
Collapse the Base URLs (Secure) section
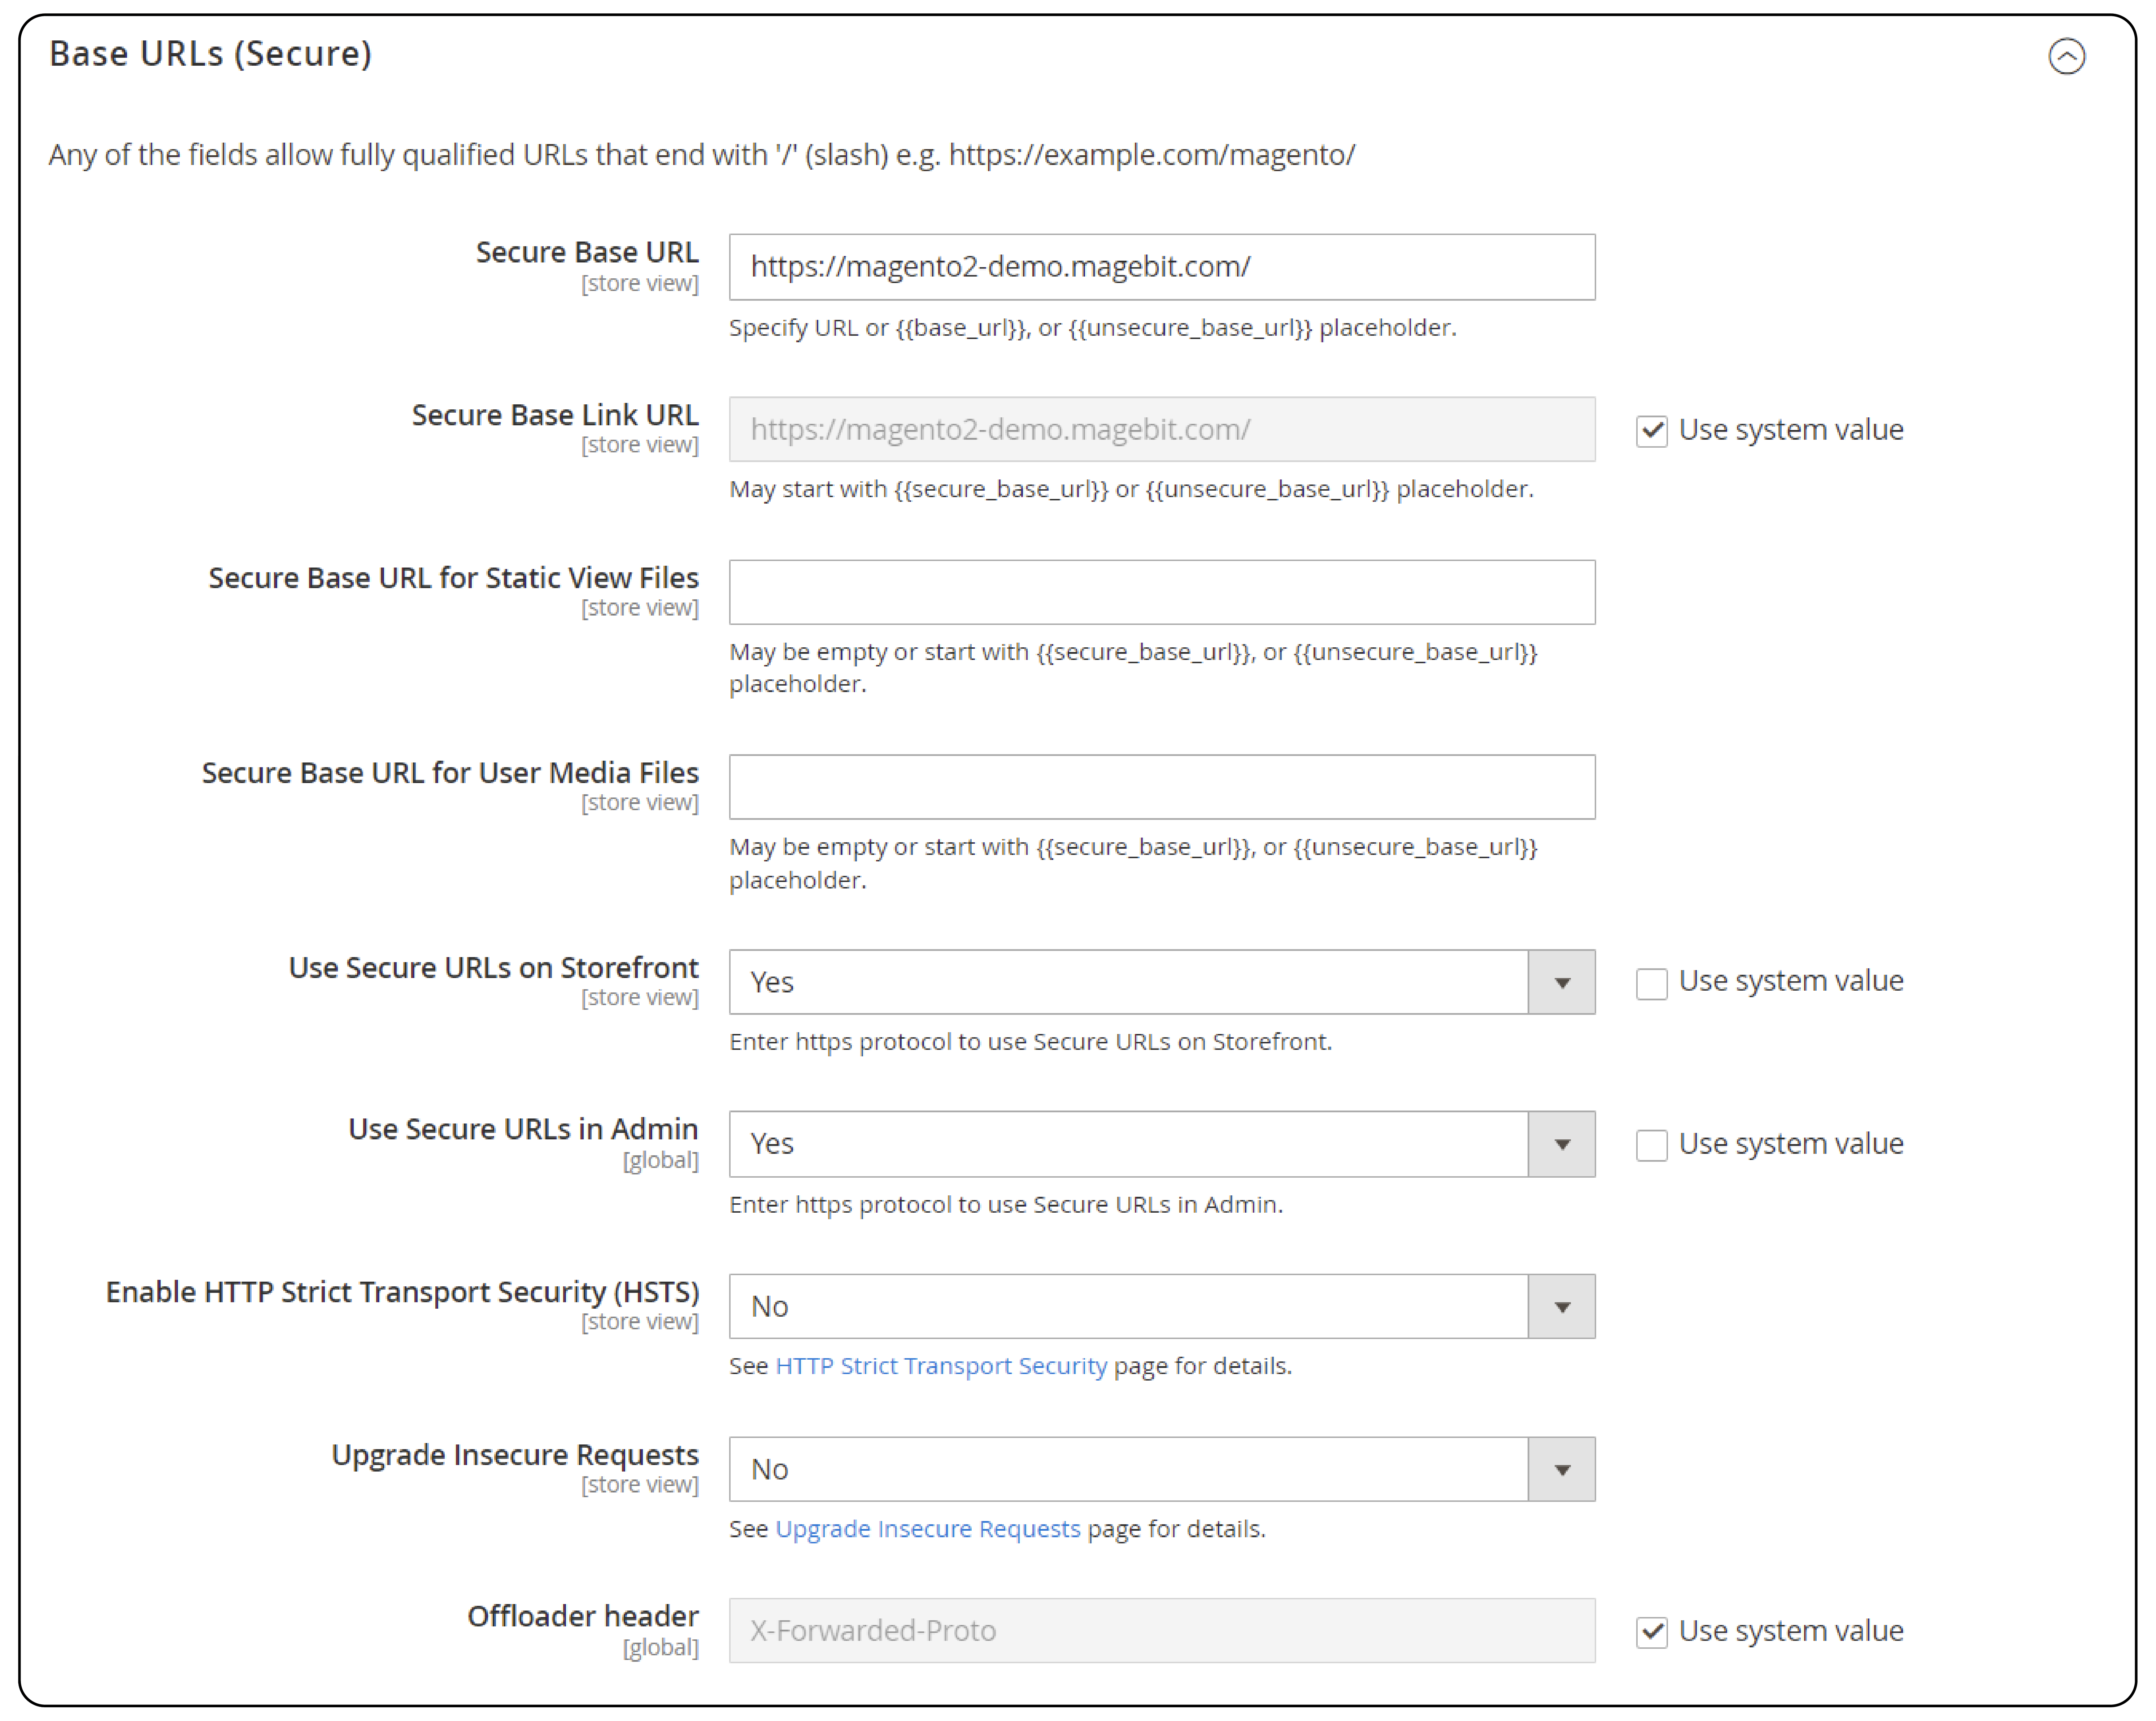(x=2066, y=56)
